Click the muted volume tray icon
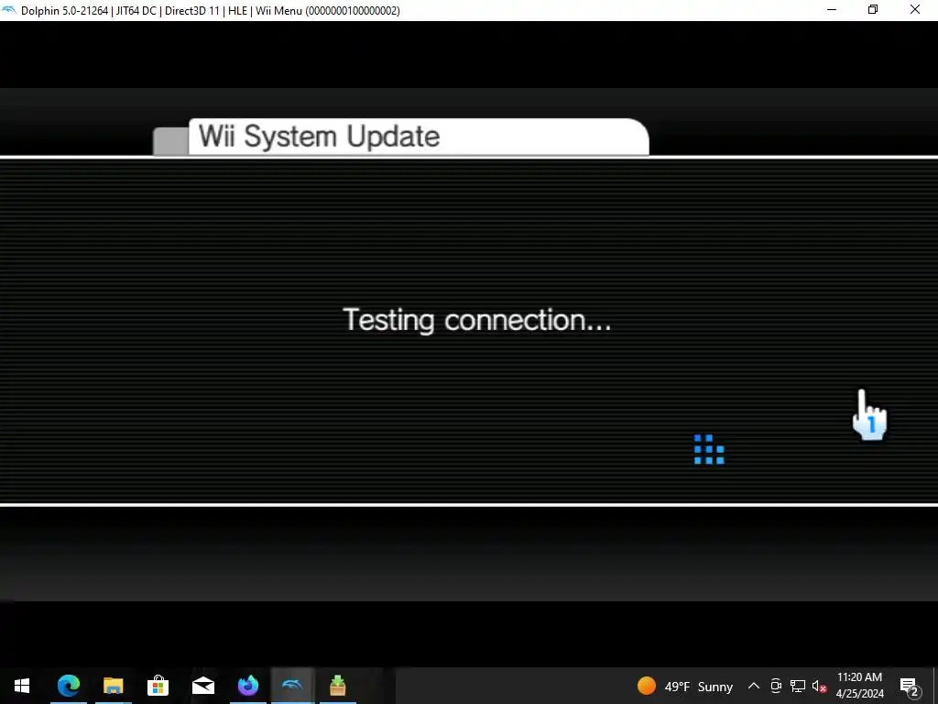Image resolution: width=938 pixels, height=704 pixels. tap(819, 686)
